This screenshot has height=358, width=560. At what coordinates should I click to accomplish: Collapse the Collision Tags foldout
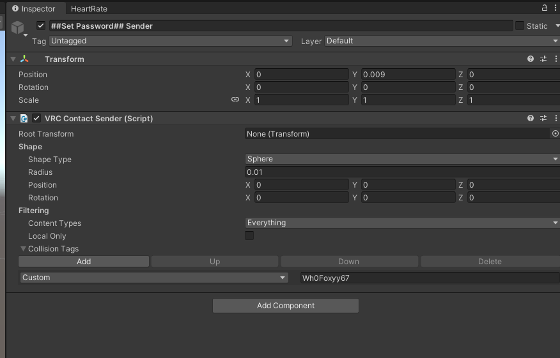[x=24, y=249]
